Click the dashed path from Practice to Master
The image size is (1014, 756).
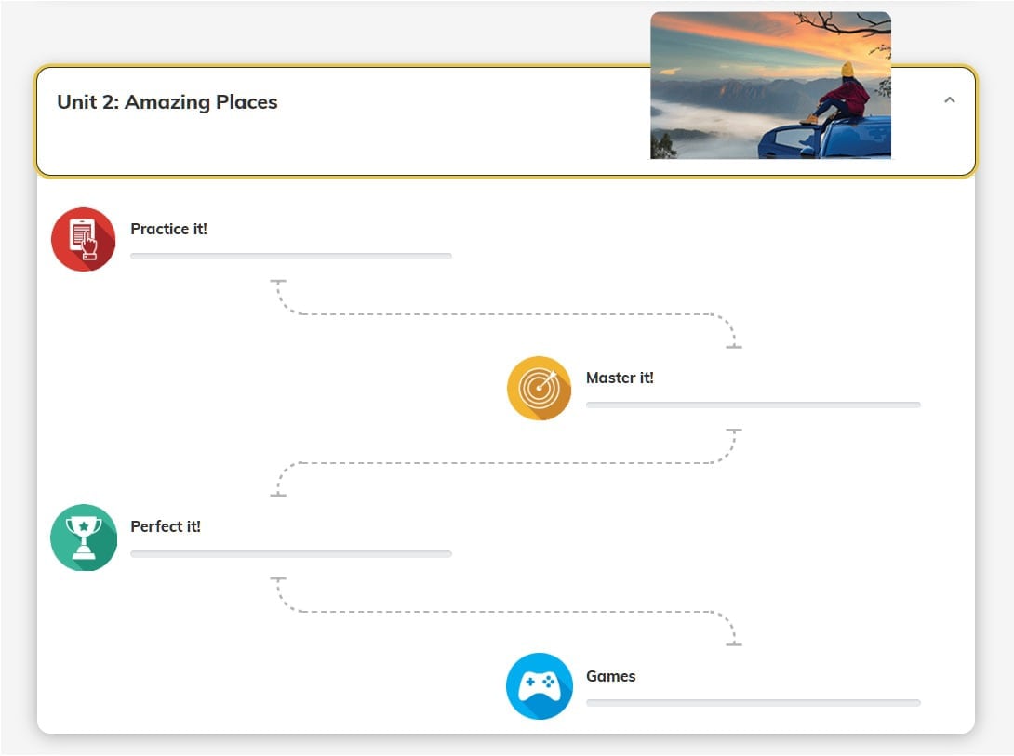pyautogui.click(x=506, y=314)
